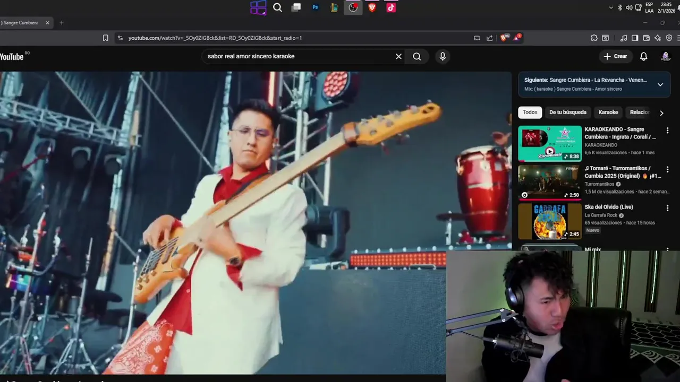Switch to the OBS taskbar icon
This screenshot has height=382, width=680.
(x=353, y=7)
